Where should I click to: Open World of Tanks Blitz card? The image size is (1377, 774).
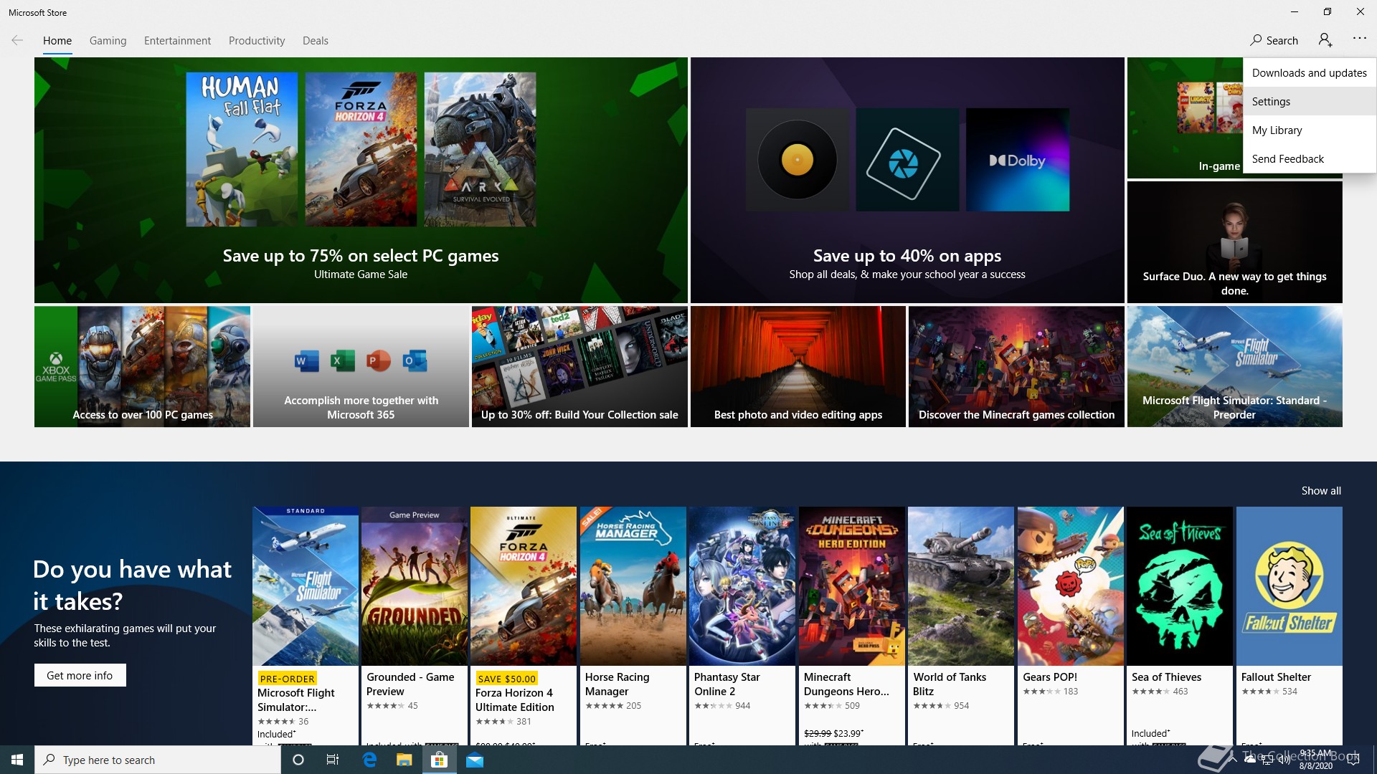coord(961,626)
